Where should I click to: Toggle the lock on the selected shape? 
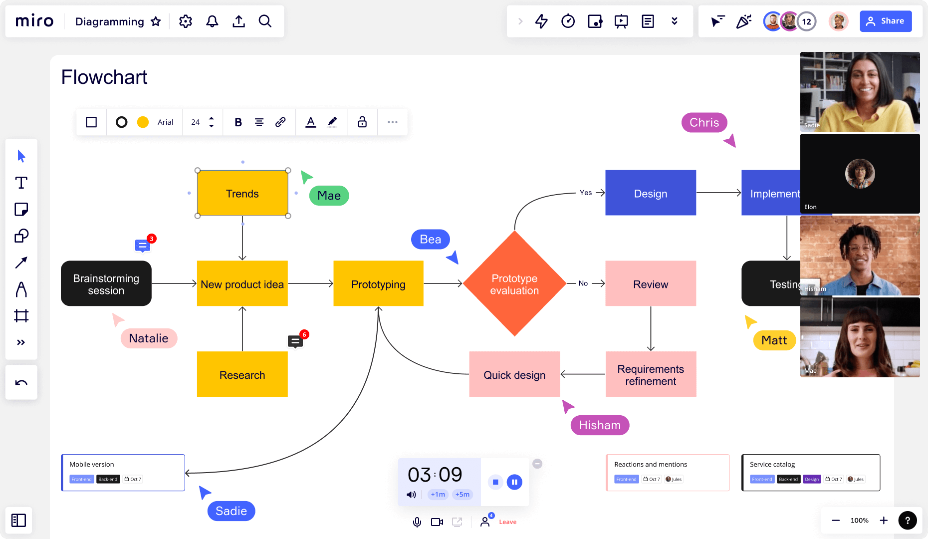(362, 122)
